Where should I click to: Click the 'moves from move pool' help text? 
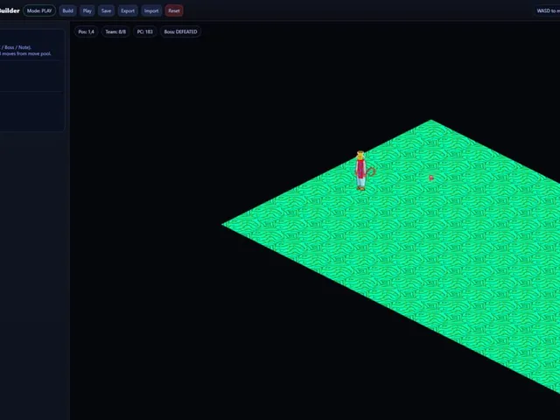26,53
